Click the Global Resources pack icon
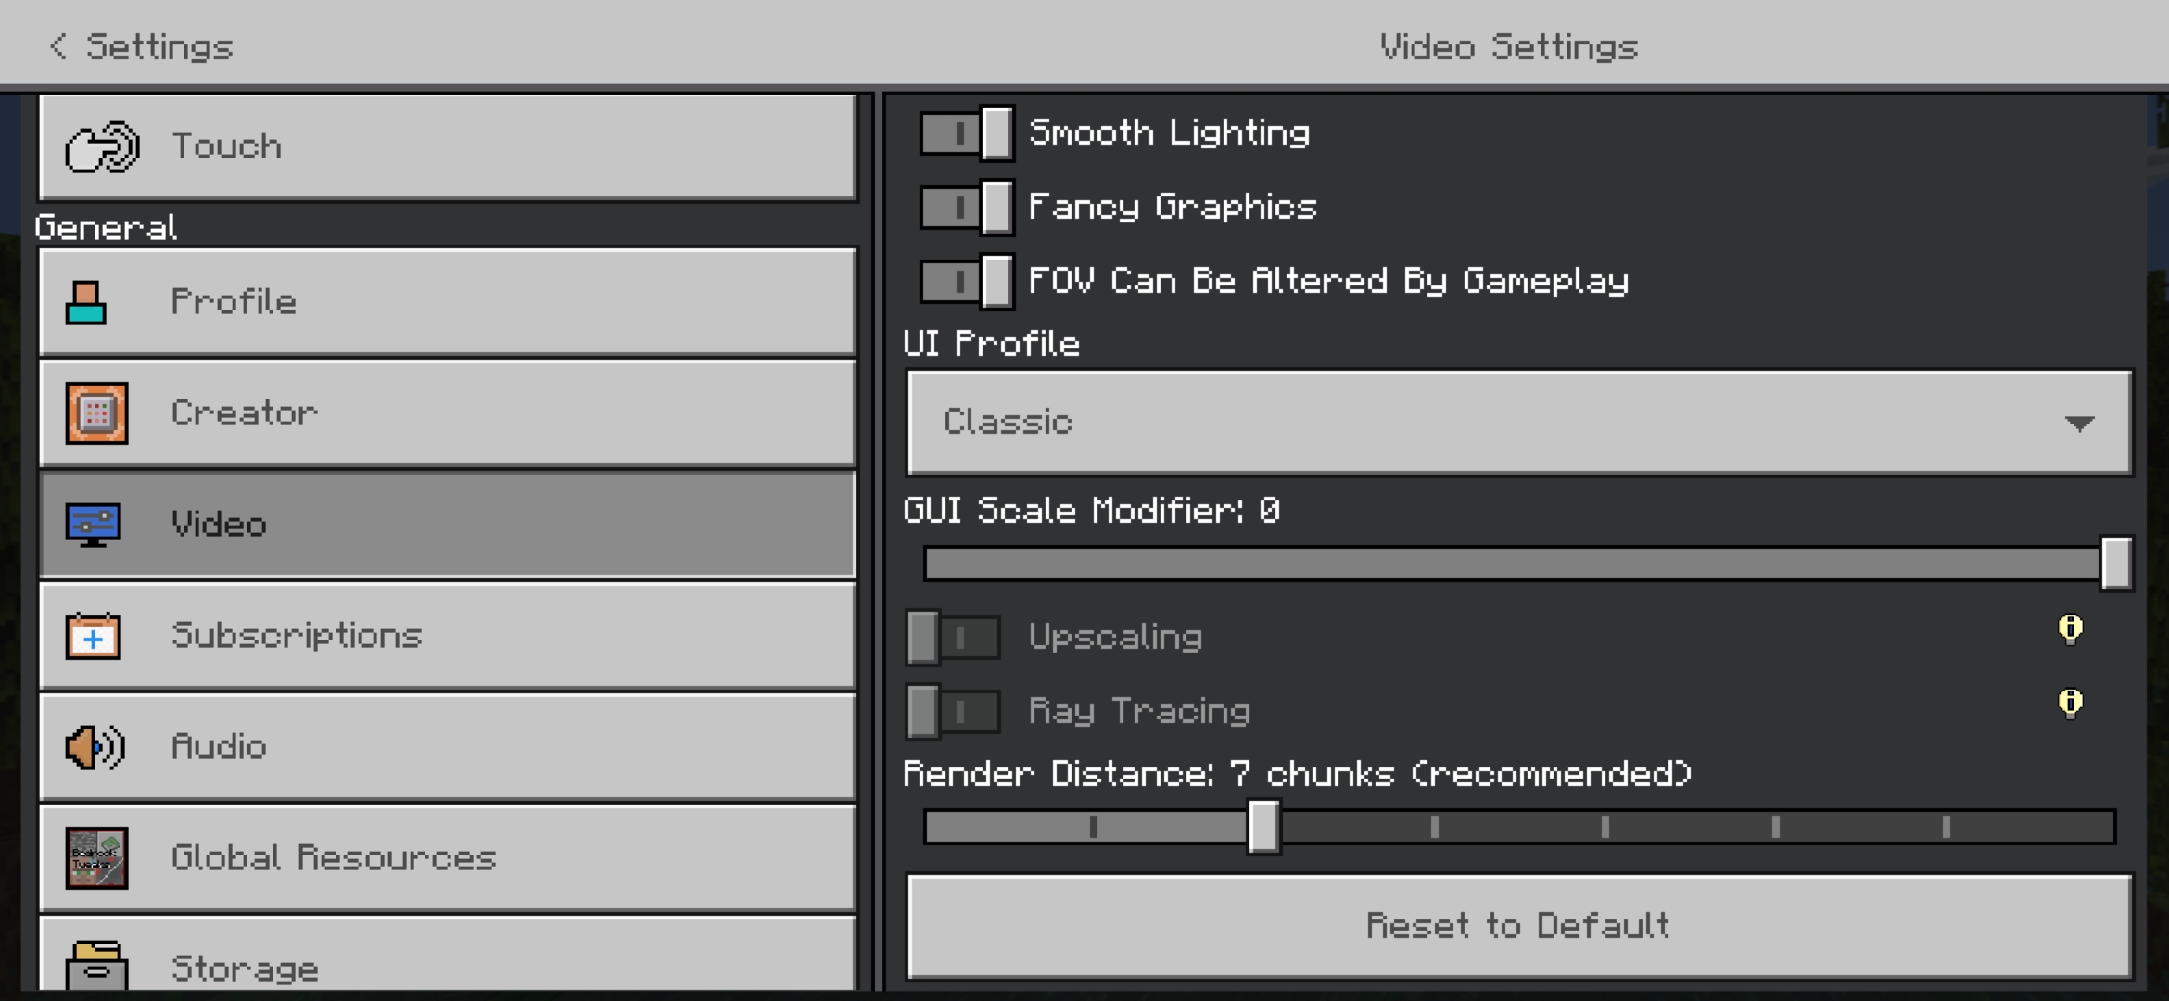The height and width of the screenshot is (1001, 2169). 96,858
